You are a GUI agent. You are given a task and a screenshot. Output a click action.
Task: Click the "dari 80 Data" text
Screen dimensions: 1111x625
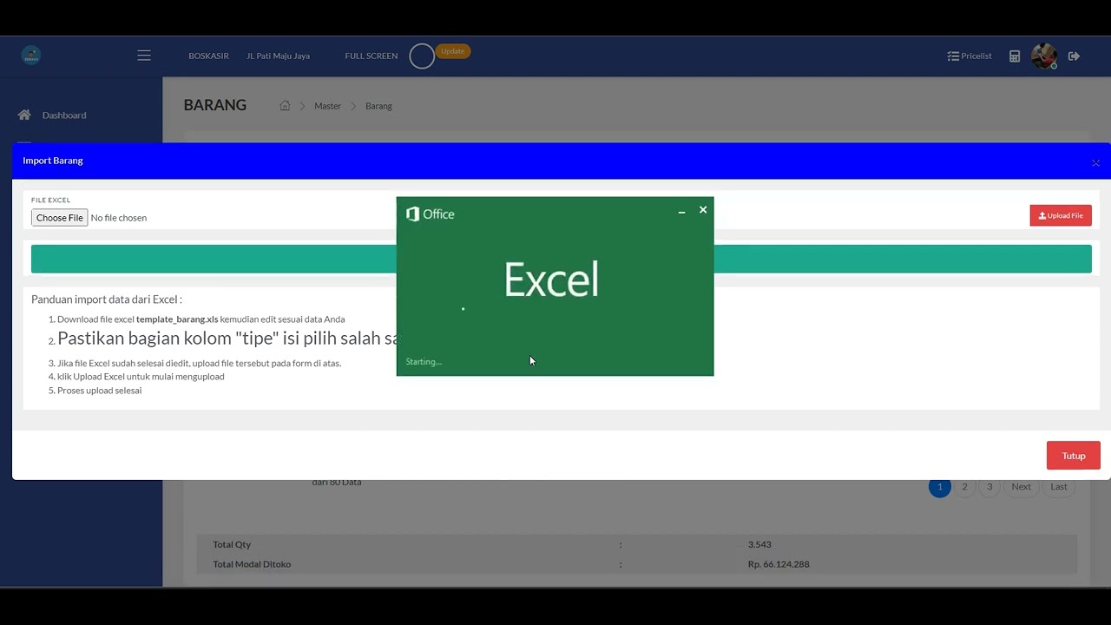pyautogui.click(x=337, y=482)
